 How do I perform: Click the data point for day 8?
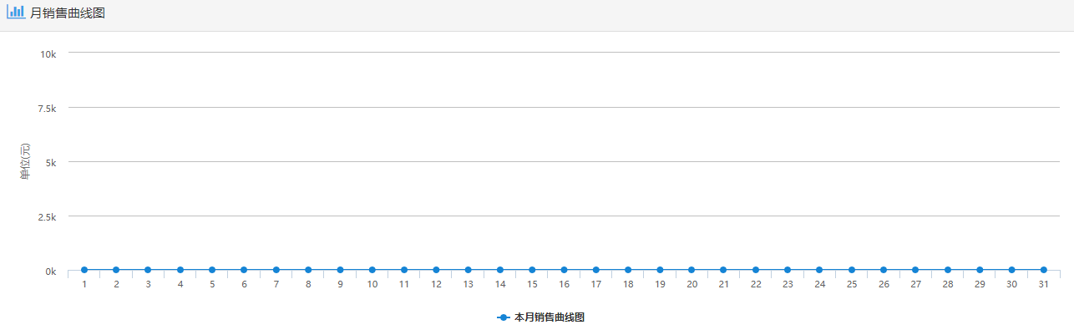[x=308, y=270]
